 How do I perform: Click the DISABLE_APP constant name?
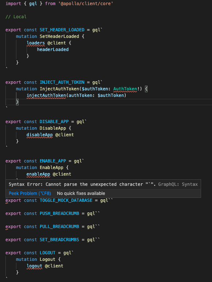point(54,122)
